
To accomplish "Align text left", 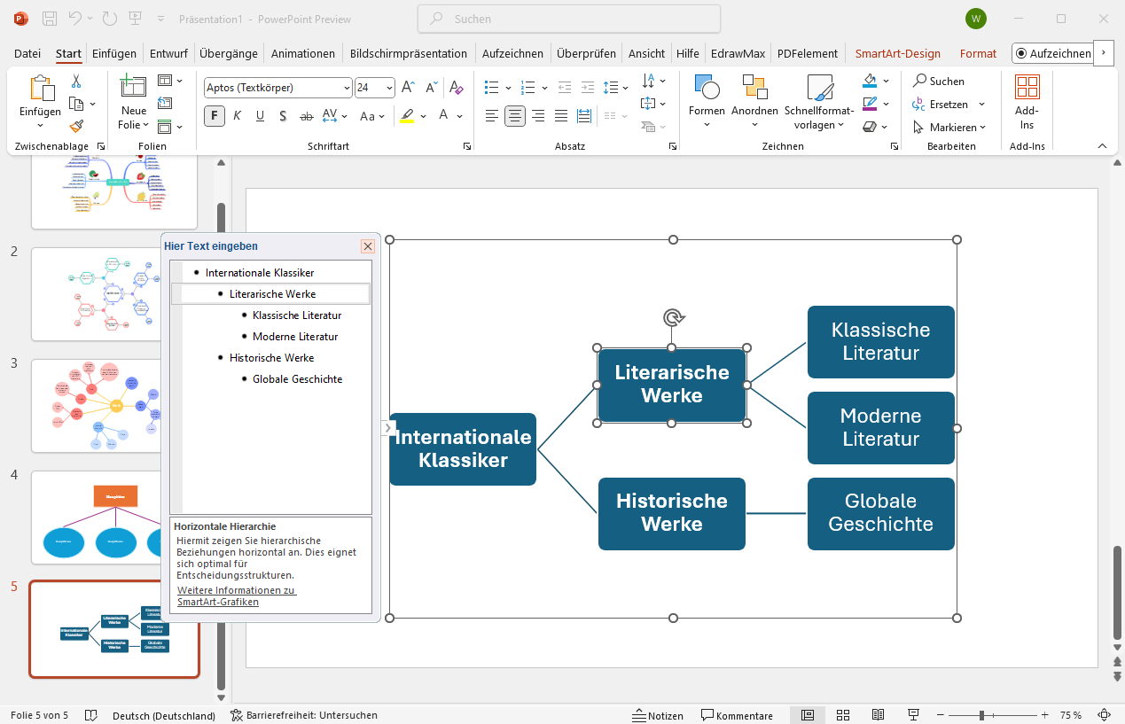I will pos(492,116).
